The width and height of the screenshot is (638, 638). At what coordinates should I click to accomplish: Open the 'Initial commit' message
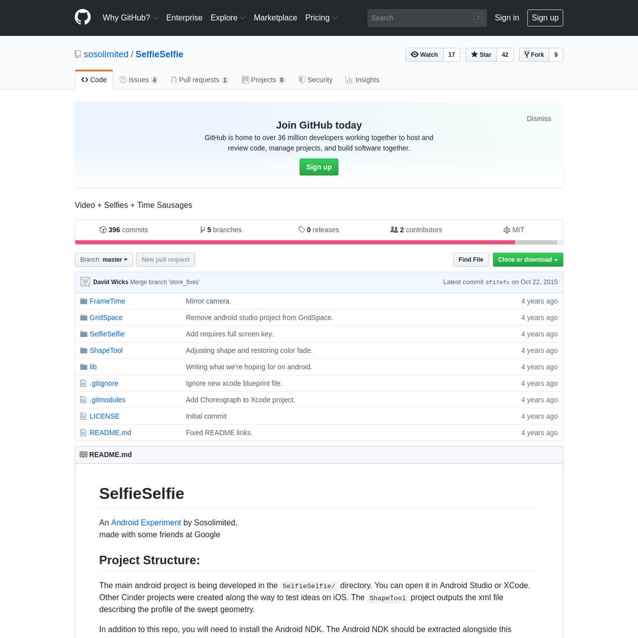pos(206,416)
